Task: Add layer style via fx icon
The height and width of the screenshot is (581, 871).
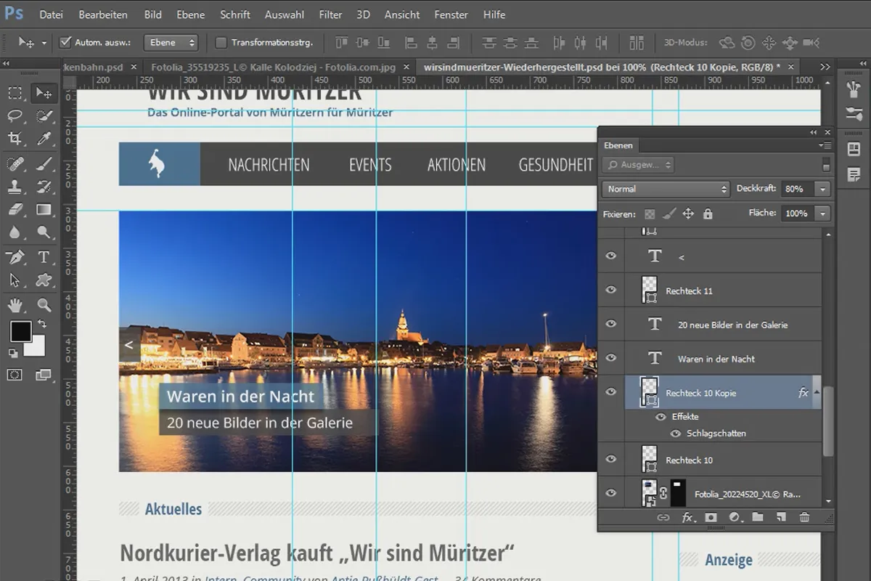Action: point(687,518)
